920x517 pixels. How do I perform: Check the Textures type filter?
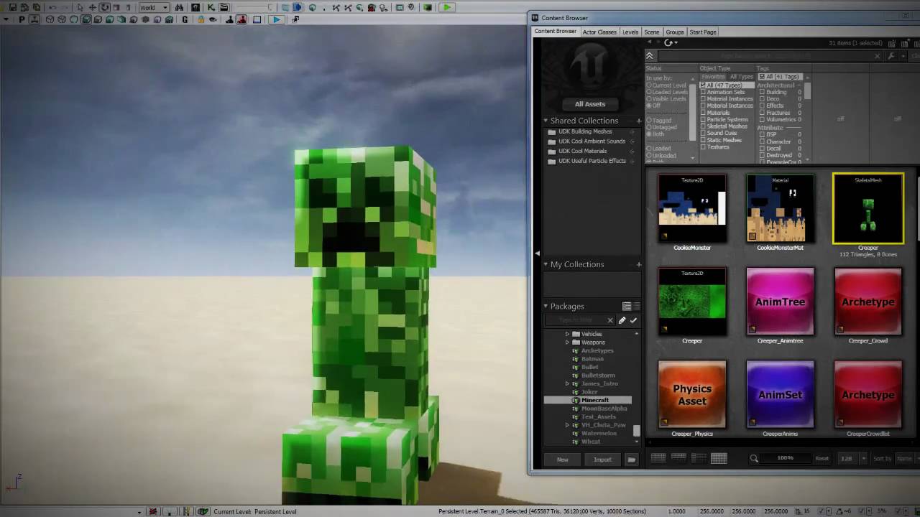point(703,146)
